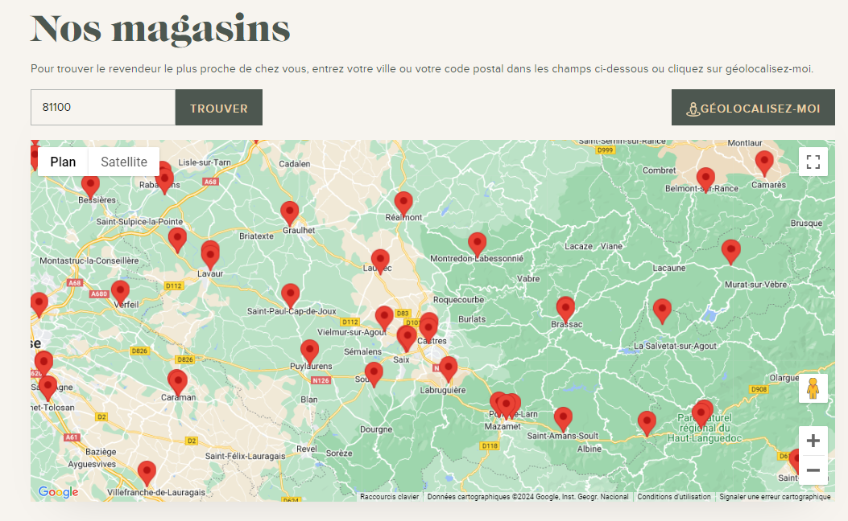
Task: Click the Viane town label
Action: 611,246
